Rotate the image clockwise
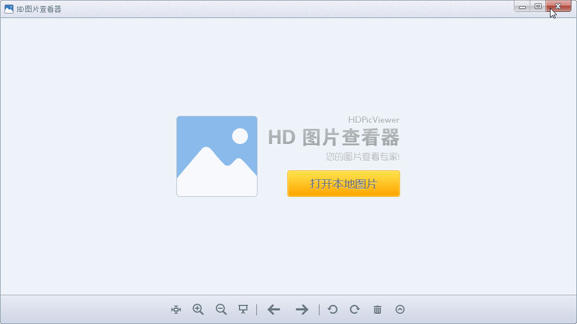 (x=354, y=309)
